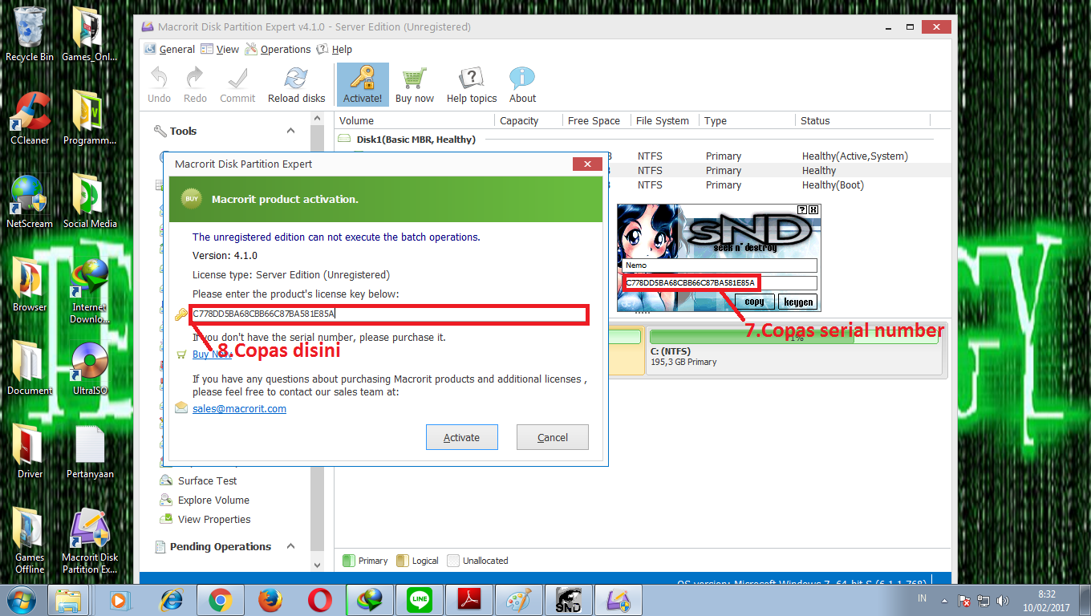Click the sales@macrorit.com email link
1091x616 pixels.
239,408
